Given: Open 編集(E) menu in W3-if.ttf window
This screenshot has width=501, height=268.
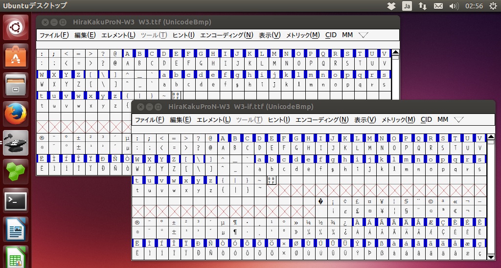Looking at the screenshot, I should pyautogui.click(x=180, y=120).
